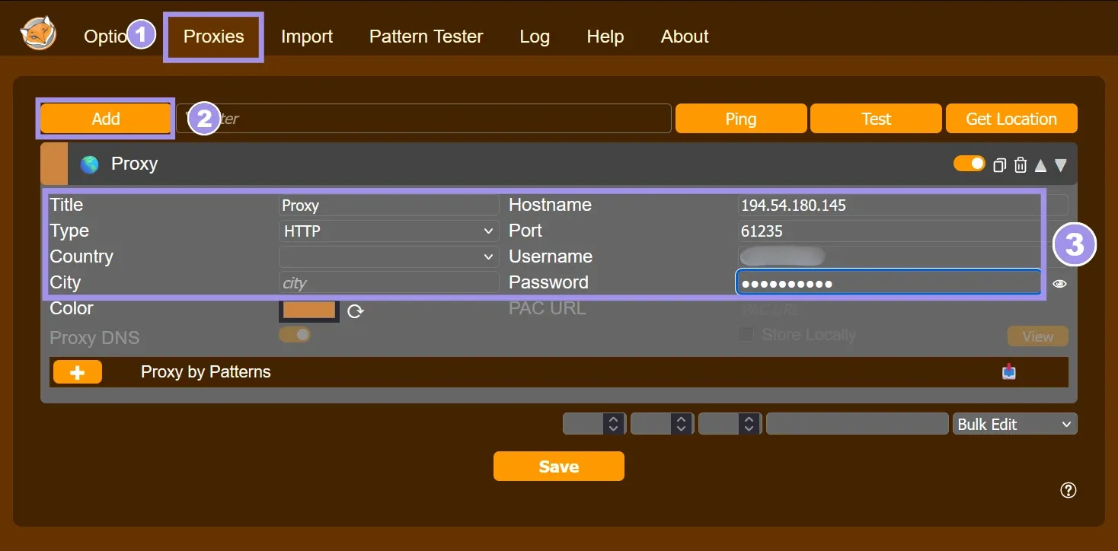Viewport: 1118px width, 551px height.
Task: Reset the color with the circular arrow icon
Action: (356, 311)
